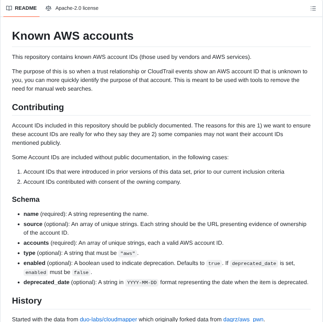323x322 pixels.
Task: Open the outline icon at the top right
Action: [x=313, y=8]
